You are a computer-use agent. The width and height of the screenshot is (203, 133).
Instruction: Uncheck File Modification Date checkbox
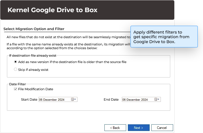click(15, 89)
